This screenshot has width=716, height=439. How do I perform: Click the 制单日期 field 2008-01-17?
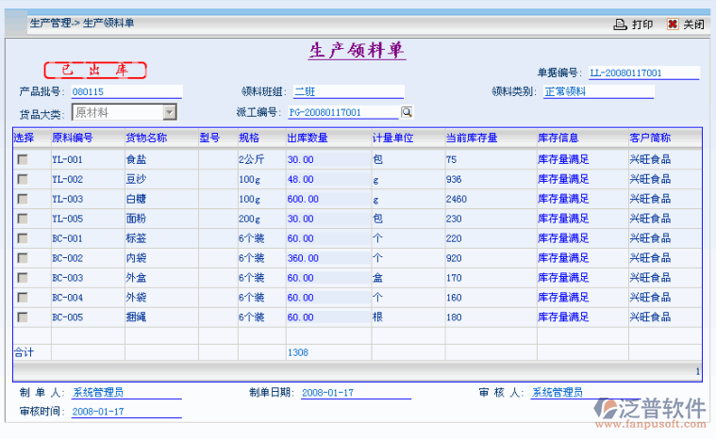point(355,393)
